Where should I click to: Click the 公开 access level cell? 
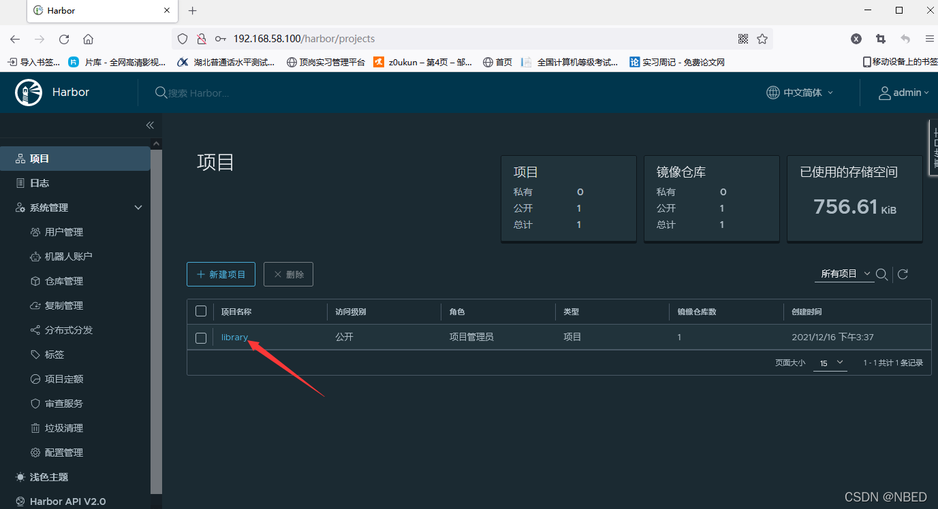(x=344, y=337)
